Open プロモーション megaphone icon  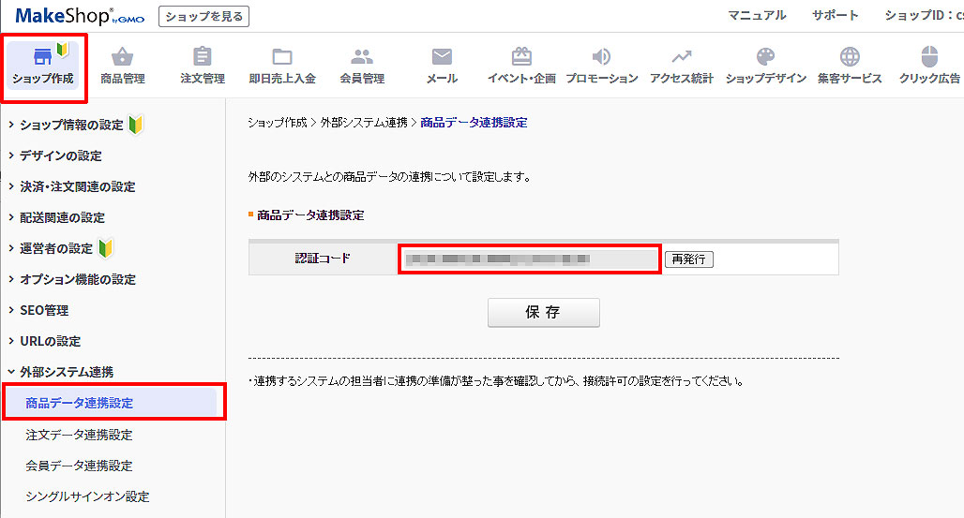(x=601, y=56)
